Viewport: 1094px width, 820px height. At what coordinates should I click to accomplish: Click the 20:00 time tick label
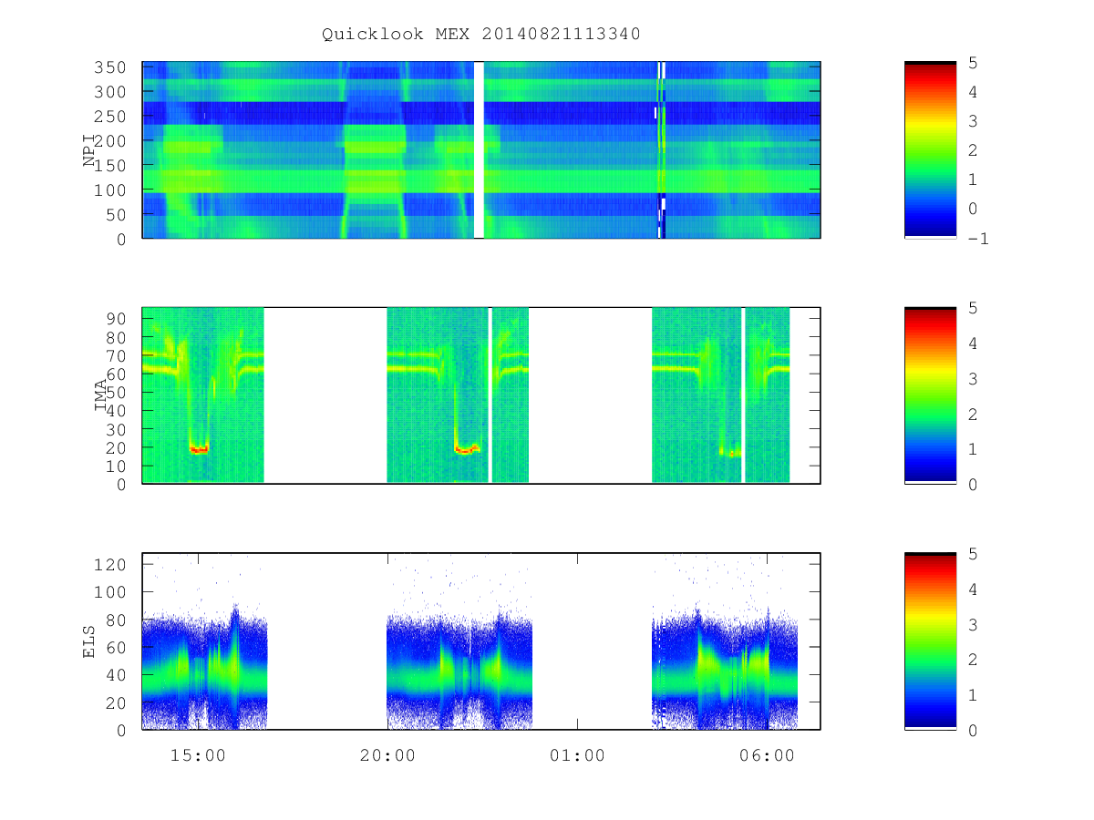point(387,755)
